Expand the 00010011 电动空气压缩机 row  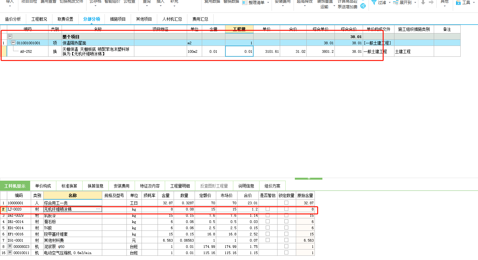10,252
